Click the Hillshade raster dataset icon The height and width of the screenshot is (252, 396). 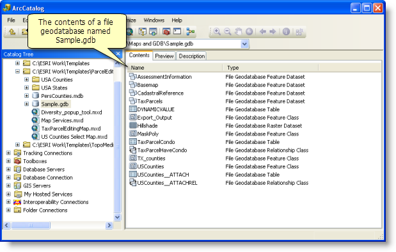pyautogui.click(x=132, y=125)
